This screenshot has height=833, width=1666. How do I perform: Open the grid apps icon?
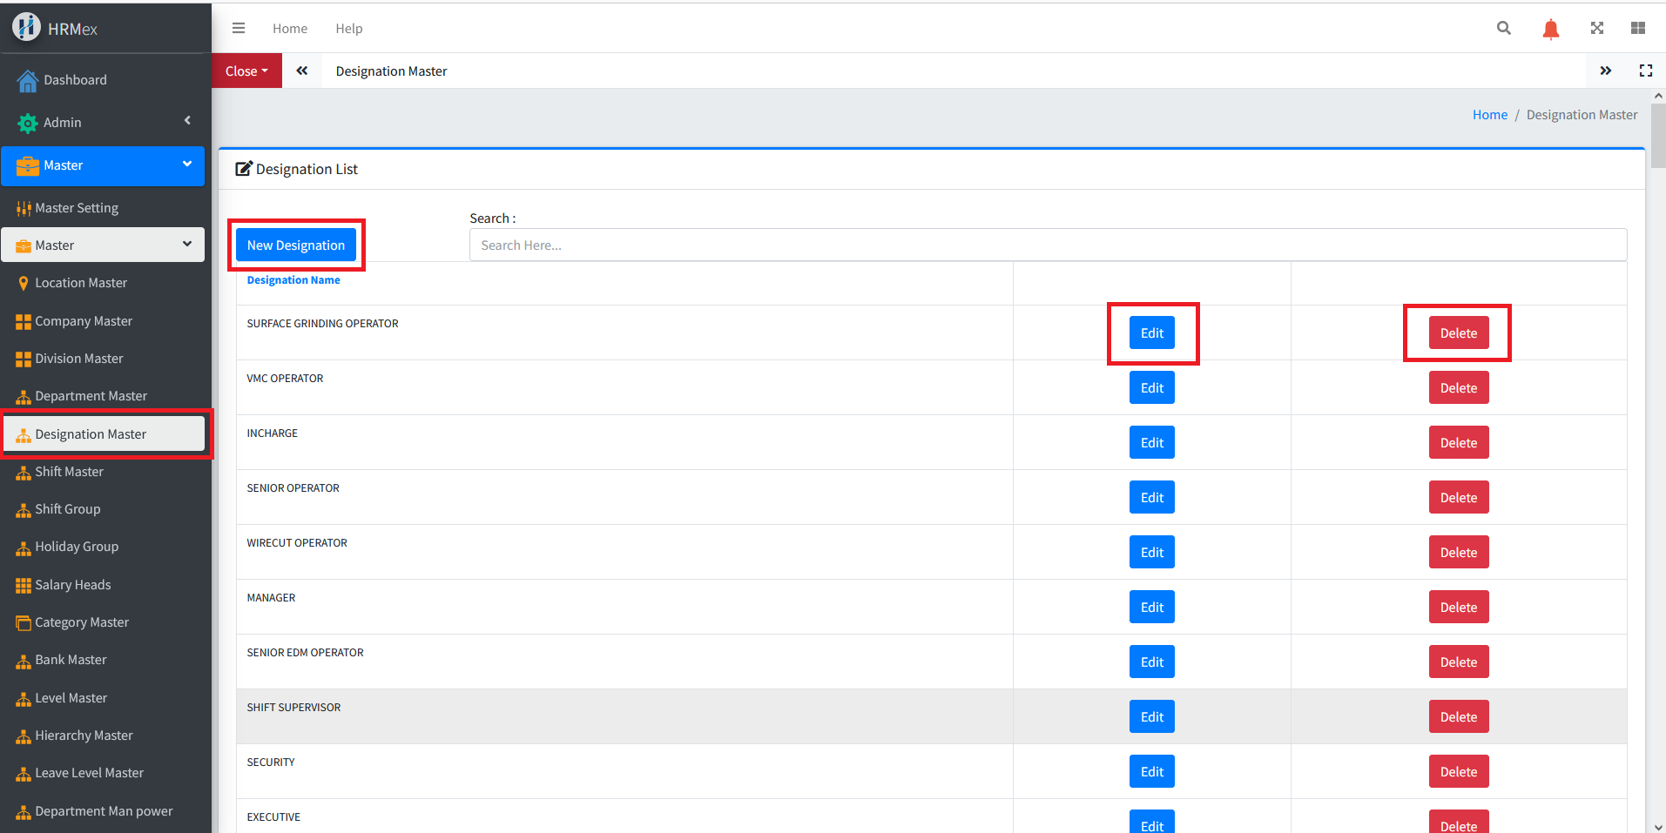[x=1637, y=28]
